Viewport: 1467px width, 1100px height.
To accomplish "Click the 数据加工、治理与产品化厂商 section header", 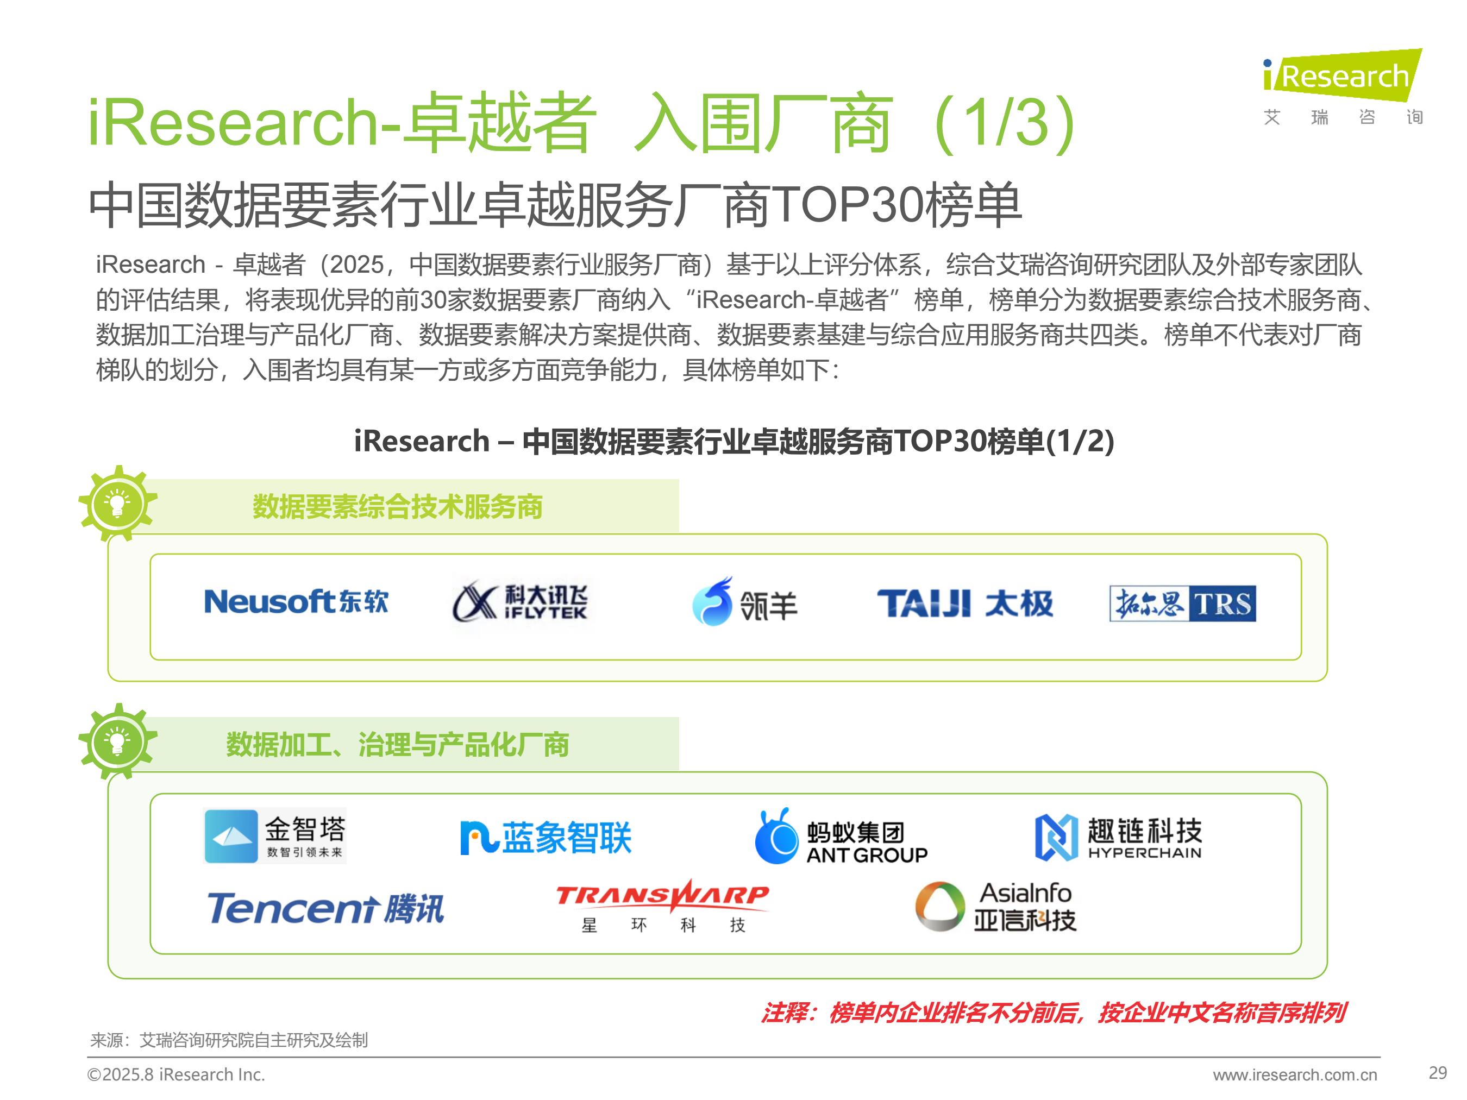I will point(397,745).
